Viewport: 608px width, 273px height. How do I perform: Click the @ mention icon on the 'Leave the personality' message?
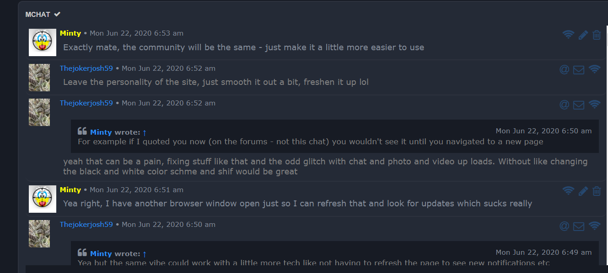(x=565, y=70)
